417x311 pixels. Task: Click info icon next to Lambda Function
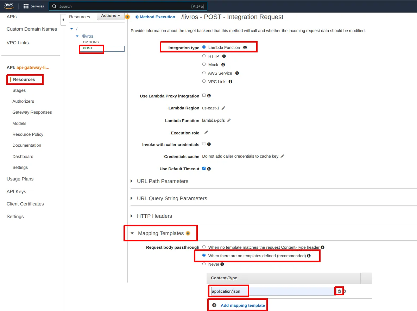[x=245, y=47]
